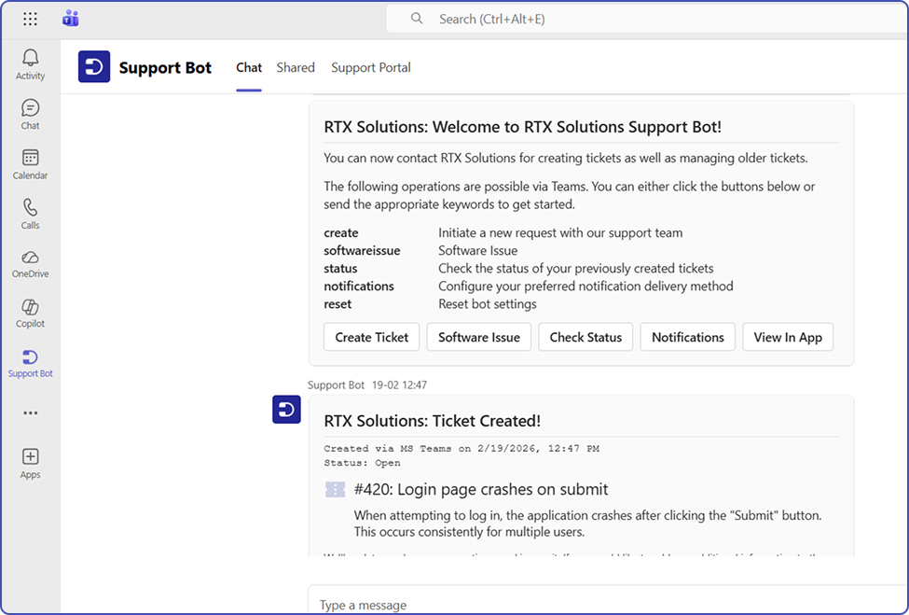Click the 'notifications' keyword text
The height and width of the screenshot is (615, 909).
click(359, 286)
